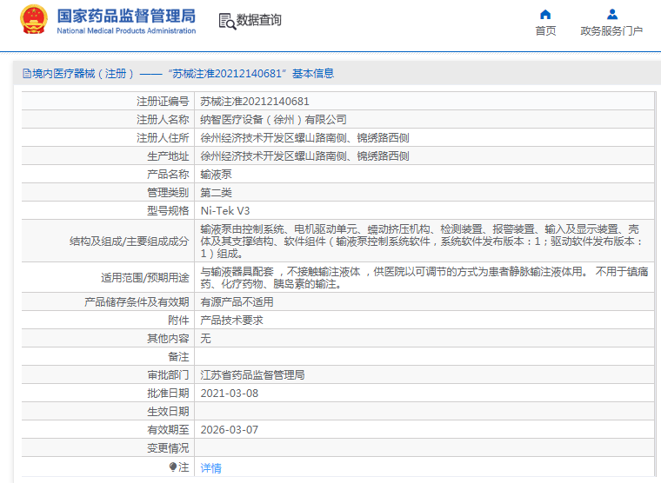The image size is (661, 483).
Task: Click the 型号规格 row label
Action: (168, 210)
